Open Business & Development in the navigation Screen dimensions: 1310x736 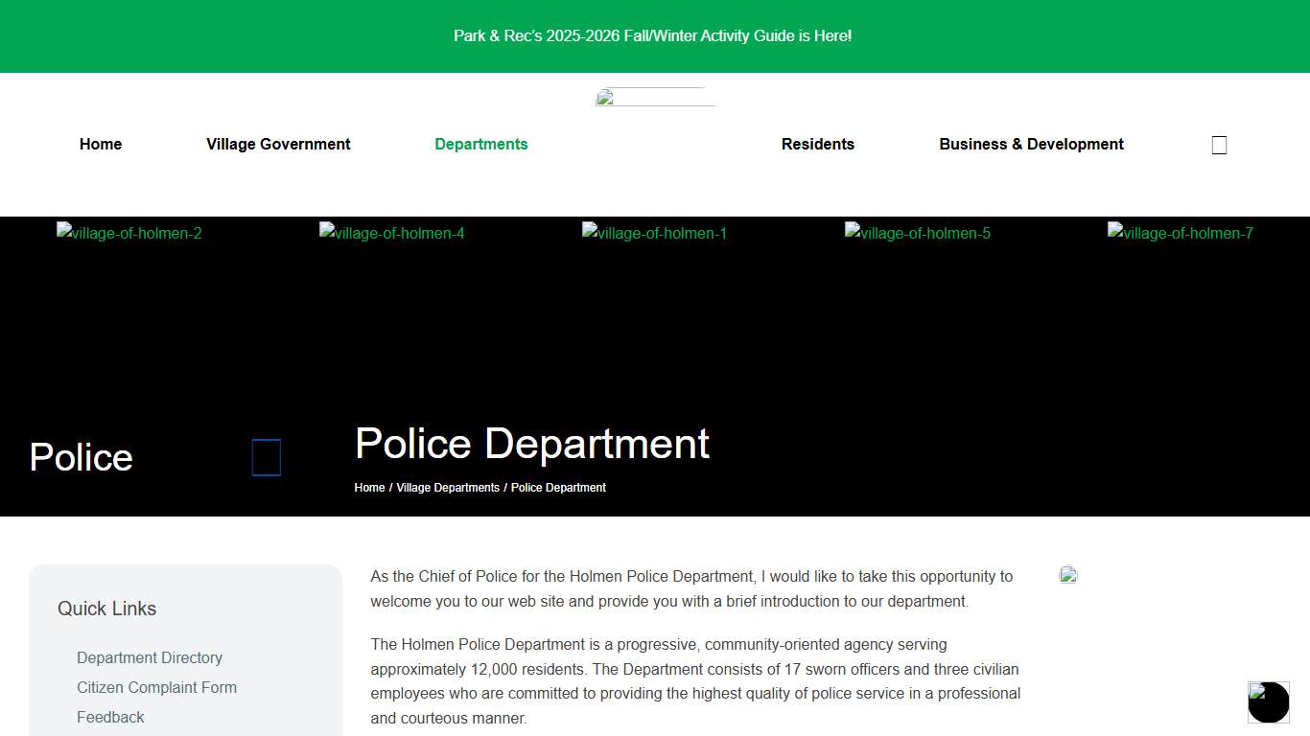(x=1031, y=144)
